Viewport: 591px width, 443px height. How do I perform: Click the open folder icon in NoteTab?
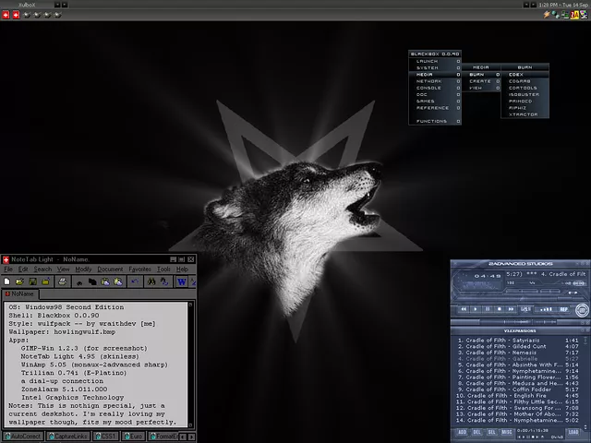point(20,281)
